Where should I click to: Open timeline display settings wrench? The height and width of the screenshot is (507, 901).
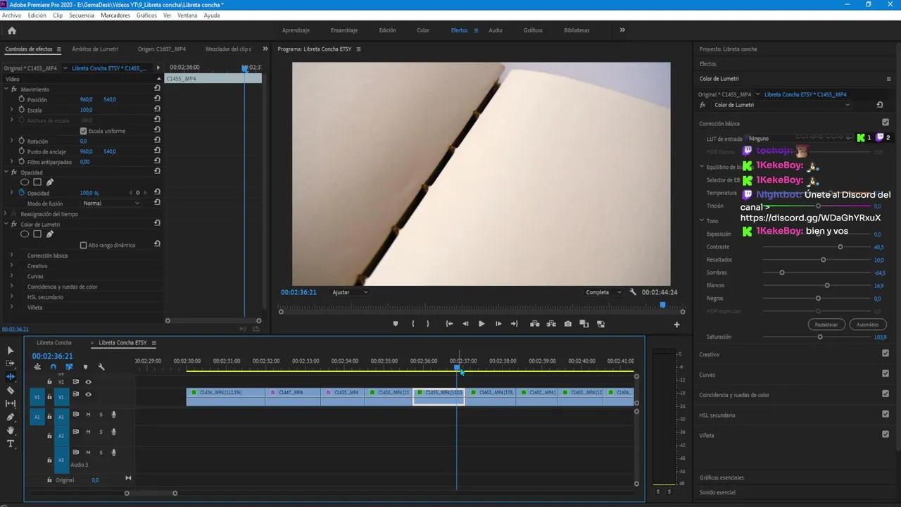[101, 367]
